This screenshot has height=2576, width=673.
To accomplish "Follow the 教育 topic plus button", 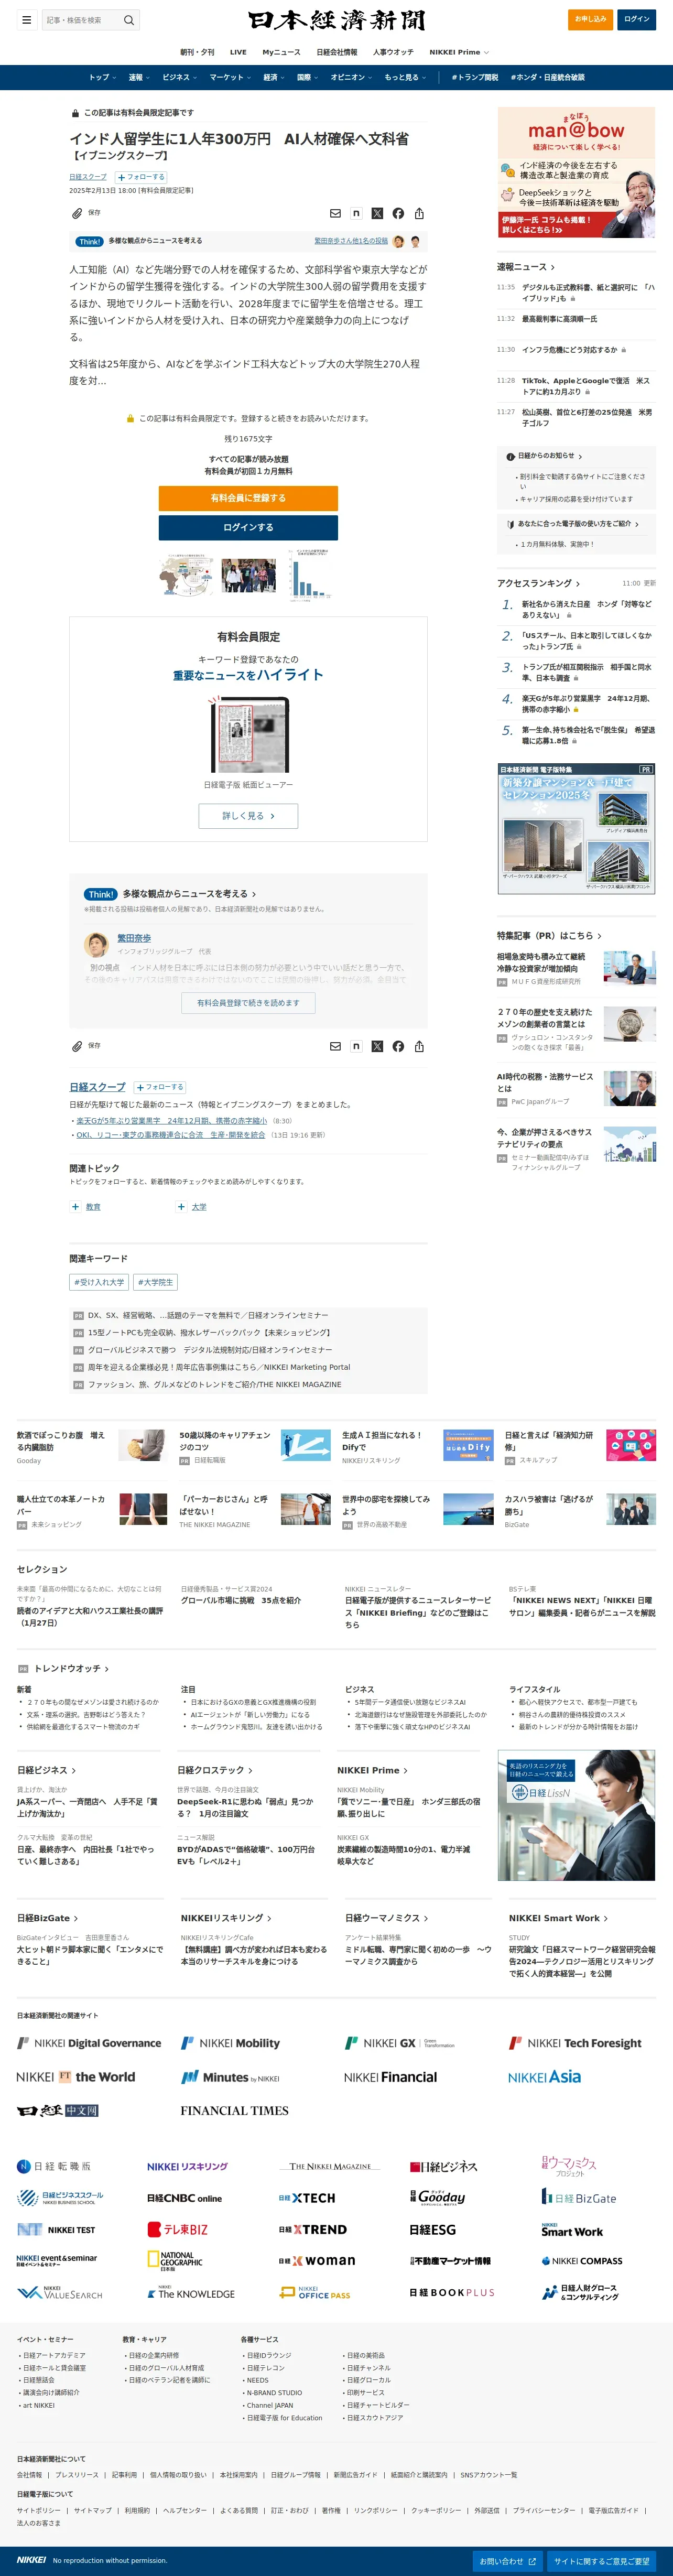I will [x=75, y=1207].
